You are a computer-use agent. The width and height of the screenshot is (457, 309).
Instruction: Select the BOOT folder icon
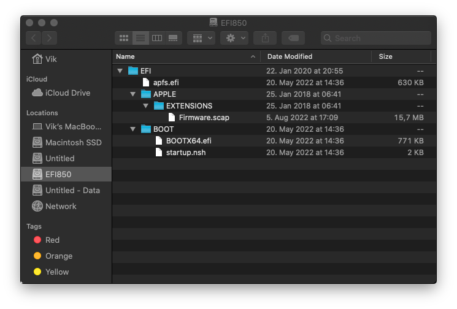146,129
